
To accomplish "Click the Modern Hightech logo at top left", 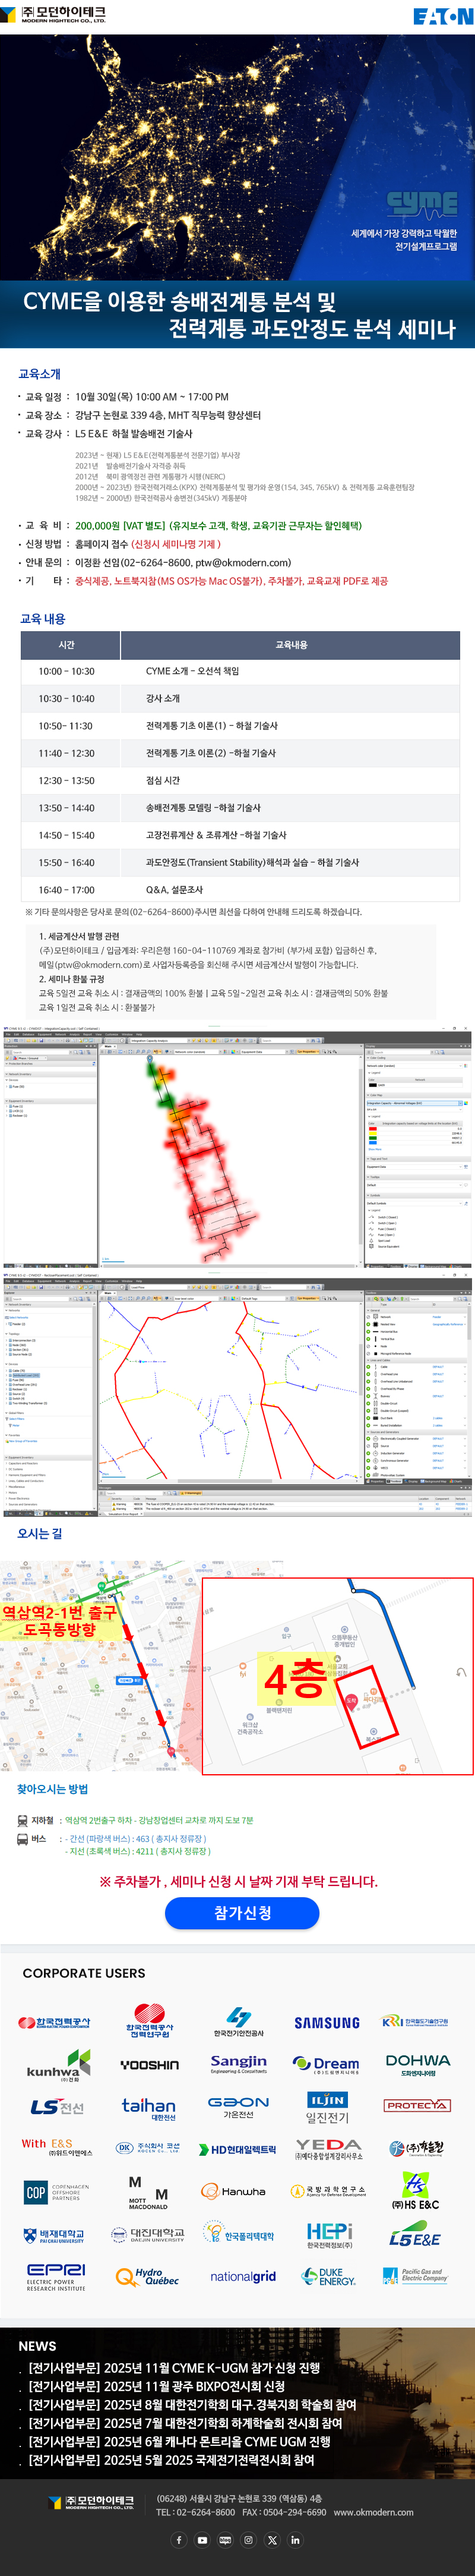I will click(55, 15).
